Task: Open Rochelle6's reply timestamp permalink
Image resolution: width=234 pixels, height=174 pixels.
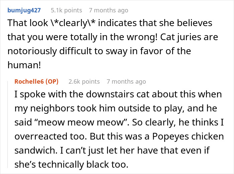Action: pyautogui.click(x=126, y=81)
